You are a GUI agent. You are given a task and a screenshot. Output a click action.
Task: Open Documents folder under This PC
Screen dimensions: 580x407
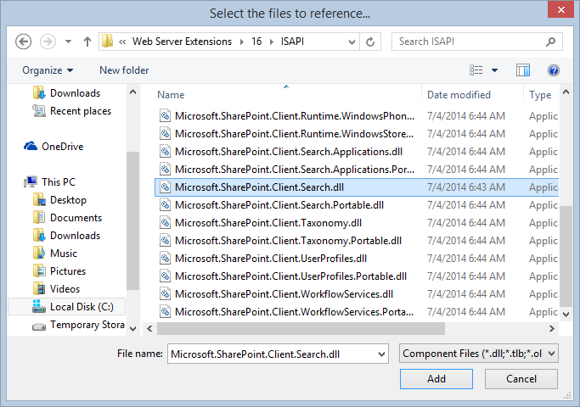pyautogui.click(x=67, y=218)
